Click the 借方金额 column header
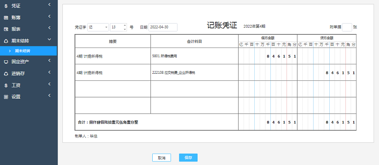This screenshot has width=379, height=165. click(x=268, y=38)
